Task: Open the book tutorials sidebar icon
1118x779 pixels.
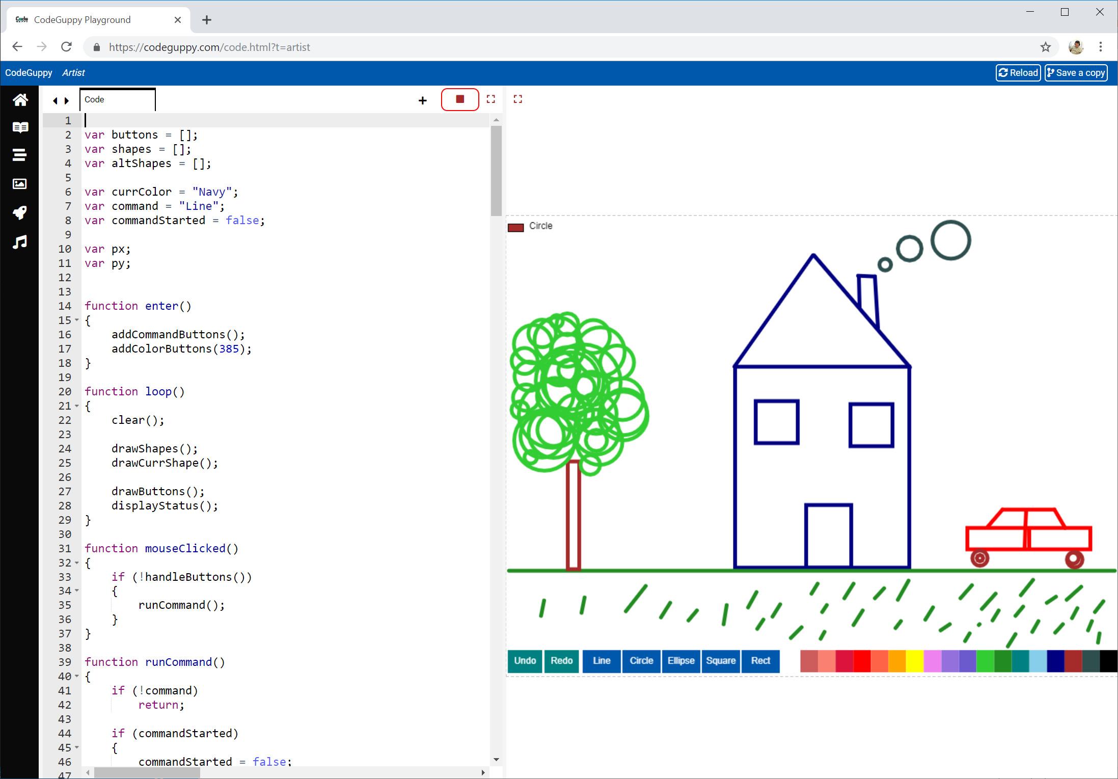Action: point(20,127)
